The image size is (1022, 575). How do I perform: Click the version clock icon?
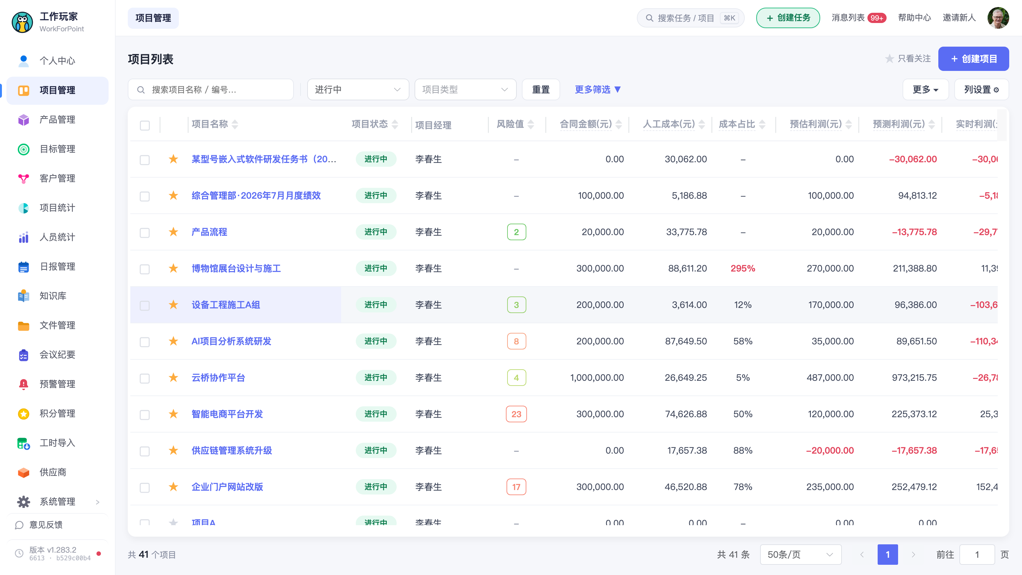tap(19, 553)
